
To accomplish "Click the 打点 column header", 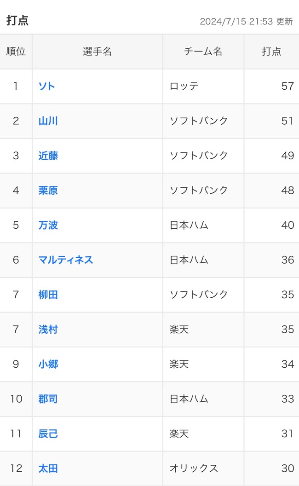I will [x=271, y=52].
